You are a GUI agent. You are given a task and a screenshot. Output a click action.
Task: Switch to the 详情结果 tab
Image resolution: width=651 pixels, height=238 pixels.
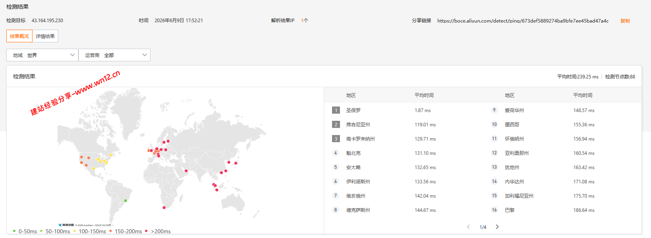(45, 36)
